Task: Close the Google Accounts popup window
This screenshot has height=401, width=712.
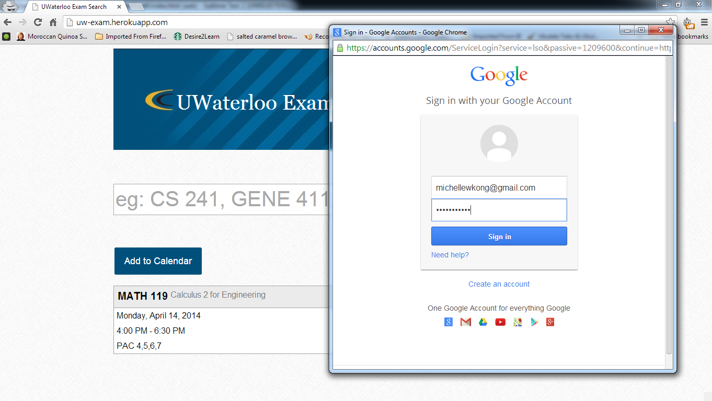Action: pos(661,30)
